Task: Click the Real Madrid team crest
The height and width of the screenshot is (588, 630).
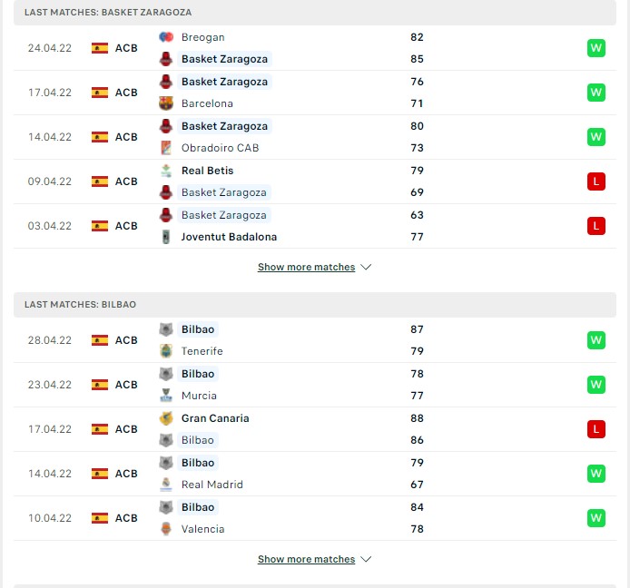Action: pyautogui.click(x=166, y=485)
